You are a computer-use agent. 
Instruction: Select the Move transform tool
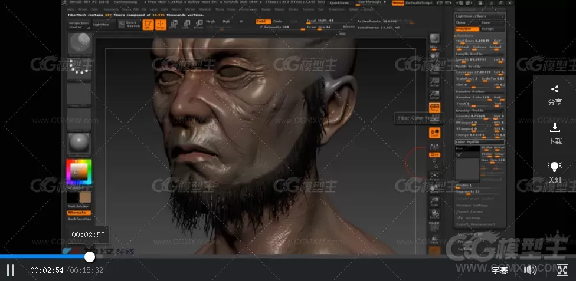coord(173,25)
